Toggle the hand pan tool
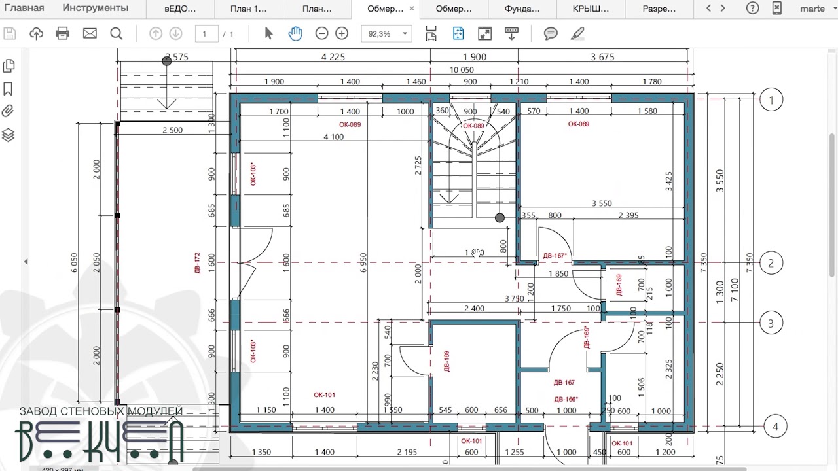The height and width of the screenshot is (471, 838). coord(295,34)
